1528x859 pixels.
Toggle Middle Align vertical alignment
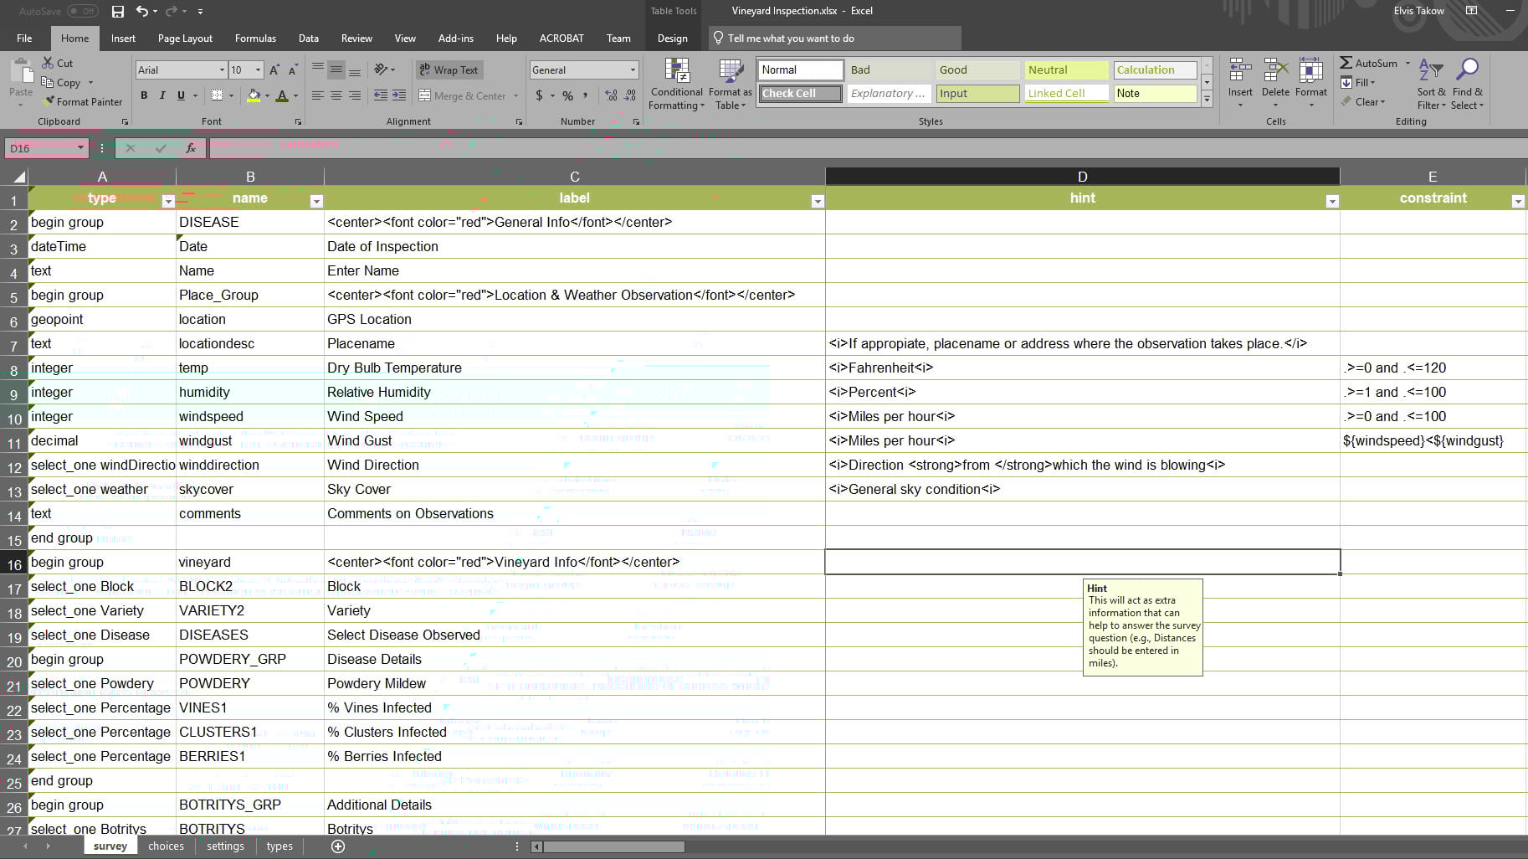[x=336, y=70]
